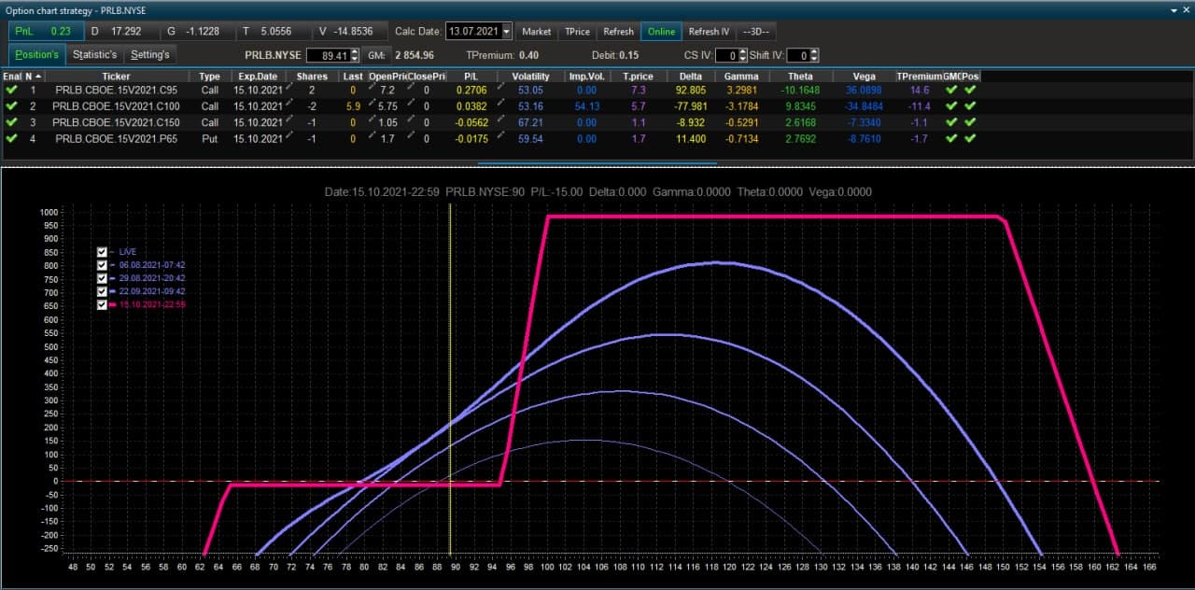Switch to the Statistic's tab

click(95, 54)
